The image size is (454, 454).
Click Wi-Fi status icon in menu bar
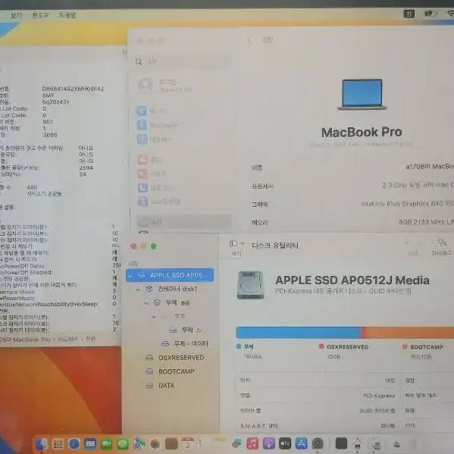pyautogui.click(x=450, y=14)
